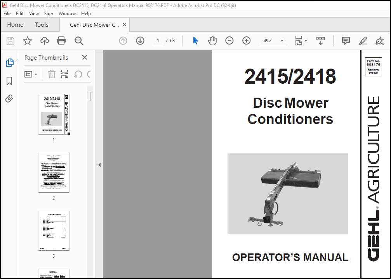The height and width of the screenshot is (279, 391).
Task: Select the Gehl Disc Mower document tab
Action: pos(94,25)
